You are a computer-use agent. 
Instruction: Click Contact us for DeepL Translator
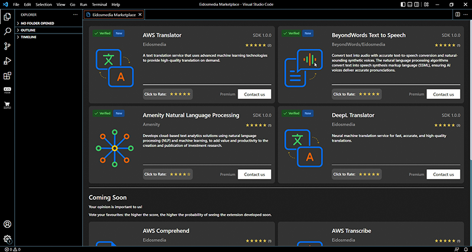(x=443, y=174)
